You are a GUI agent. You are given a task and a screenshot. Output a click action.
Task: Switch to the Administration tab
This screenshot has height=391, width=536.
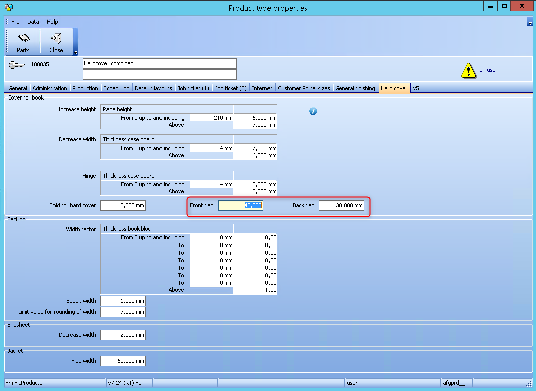49,88
